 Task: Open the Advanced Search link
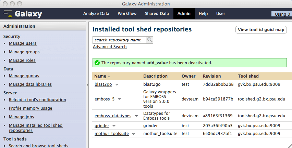pos(110,47)
